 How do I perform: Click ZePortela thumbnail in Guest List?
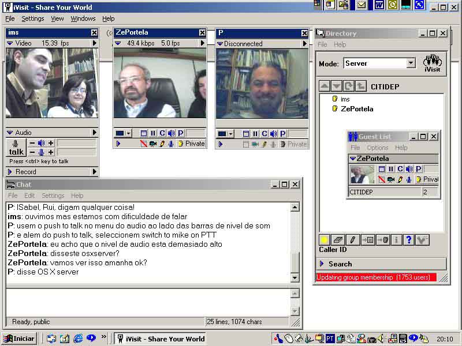[362, 175]
